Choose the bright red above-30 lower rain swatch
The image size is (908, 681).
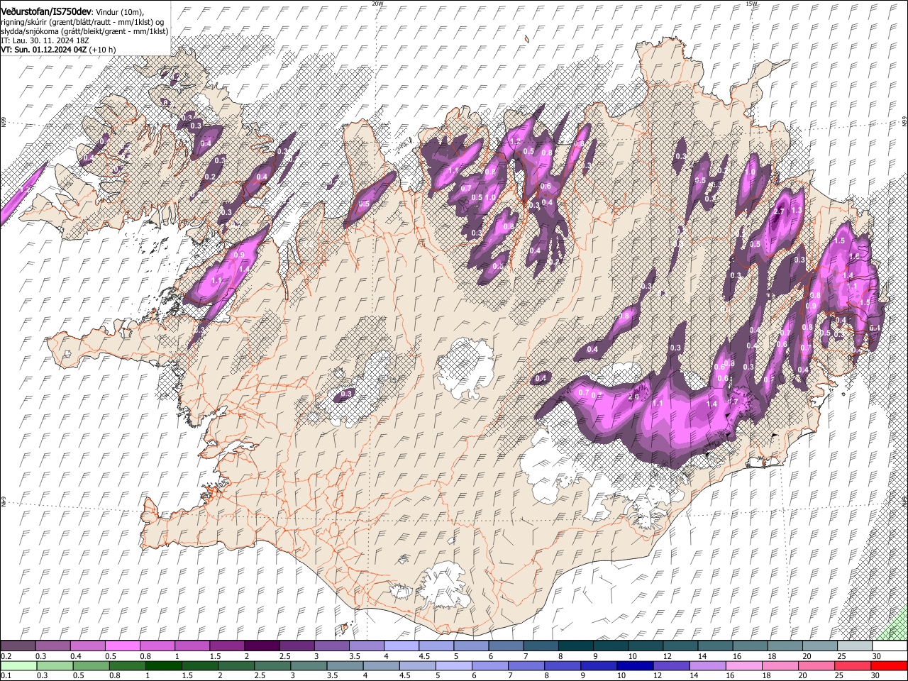[888, 665]
